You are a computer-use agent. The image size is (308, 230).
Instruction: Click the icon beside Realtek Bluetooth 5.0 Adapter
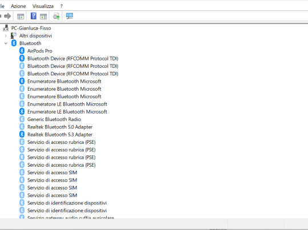pyautogui.click(x=22, y=127)
